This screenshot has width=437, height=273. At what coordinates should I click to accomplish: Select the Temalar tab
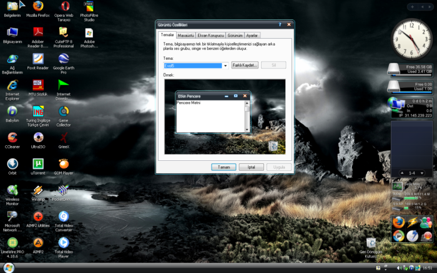tap(167, 35)
